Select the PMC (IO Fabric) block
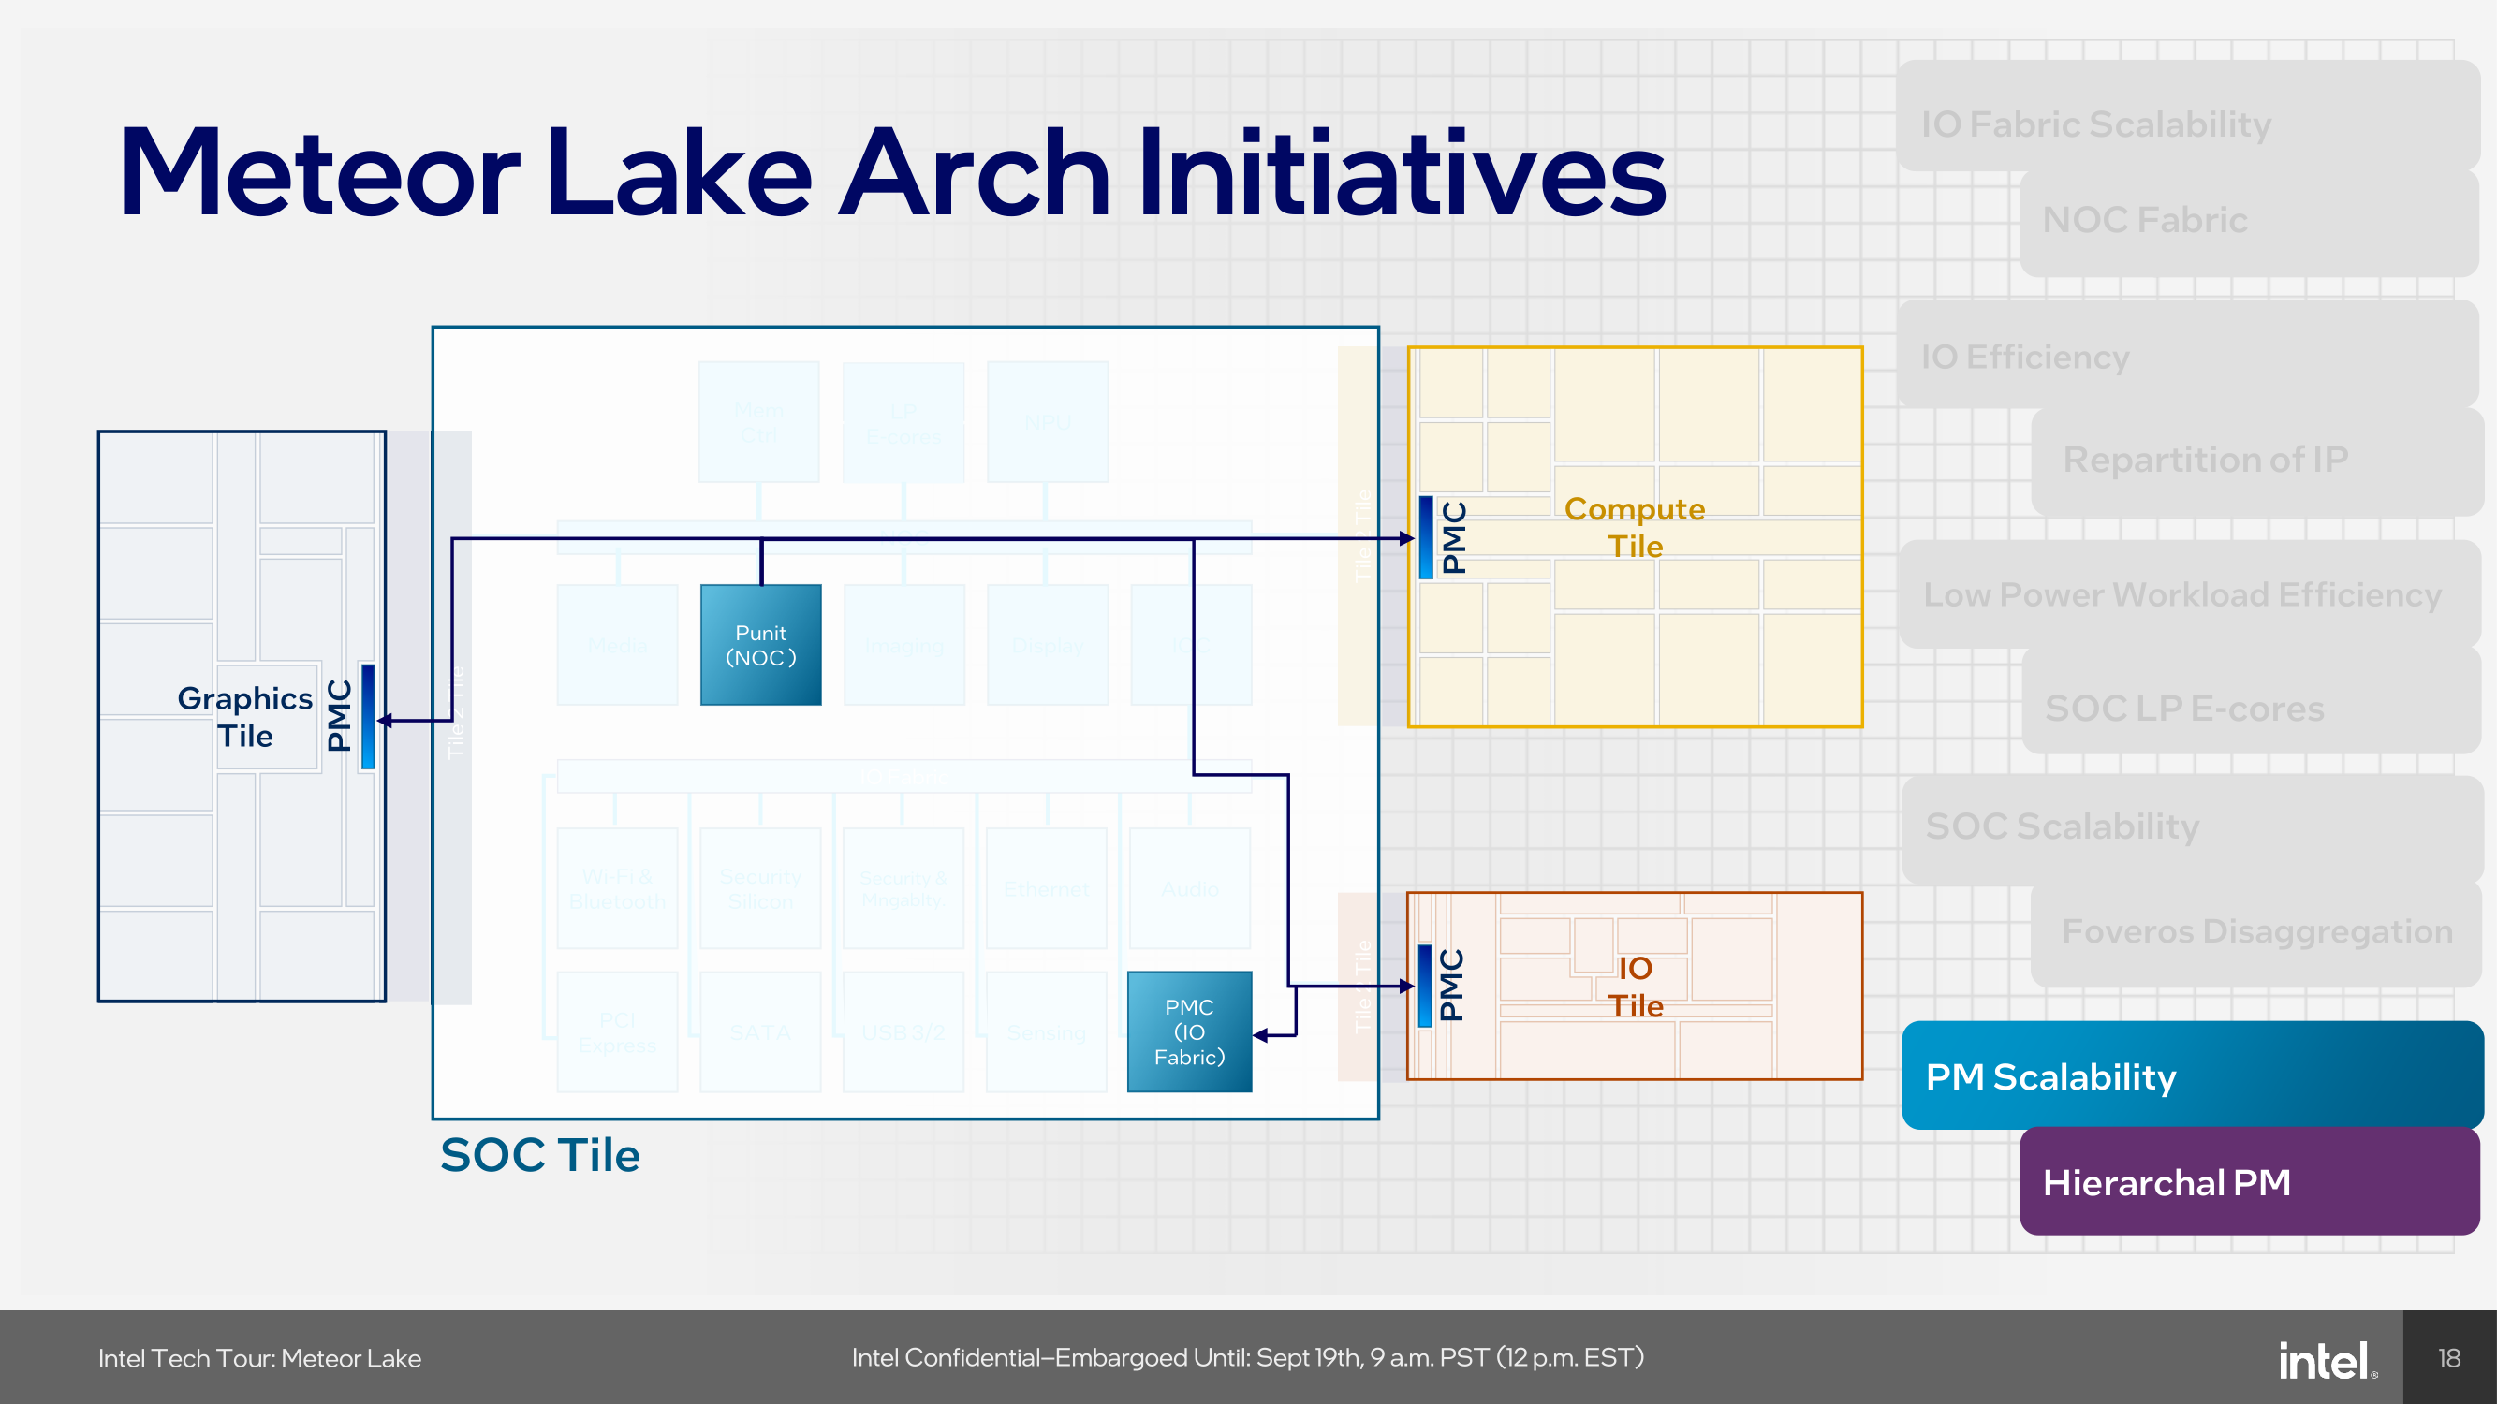The width and height of the screenshot is (2497, 1404). tap(1189, 1031)
